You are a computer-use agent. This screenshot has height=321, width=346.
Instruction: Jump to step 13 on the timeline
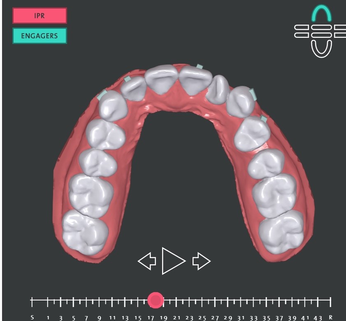click(125, 318)
